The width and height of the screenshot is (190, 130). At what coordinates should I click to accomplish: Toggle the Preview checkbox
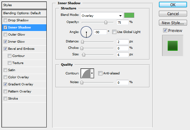(x=165, y=30)
